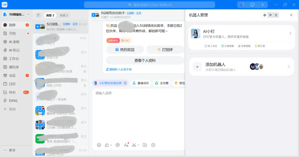Open 待办 to-do list in the sidebar
This screenshot has height=157, width=299.
coord(16,92)
